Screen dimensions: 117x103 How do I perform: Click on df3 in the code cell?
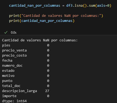point(69,6)
